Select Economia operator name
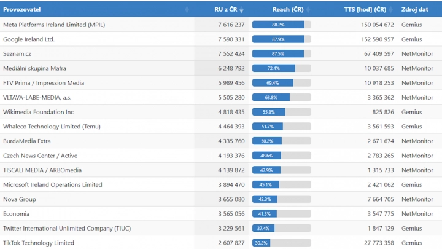442x249 pixels. click(16, 214)
